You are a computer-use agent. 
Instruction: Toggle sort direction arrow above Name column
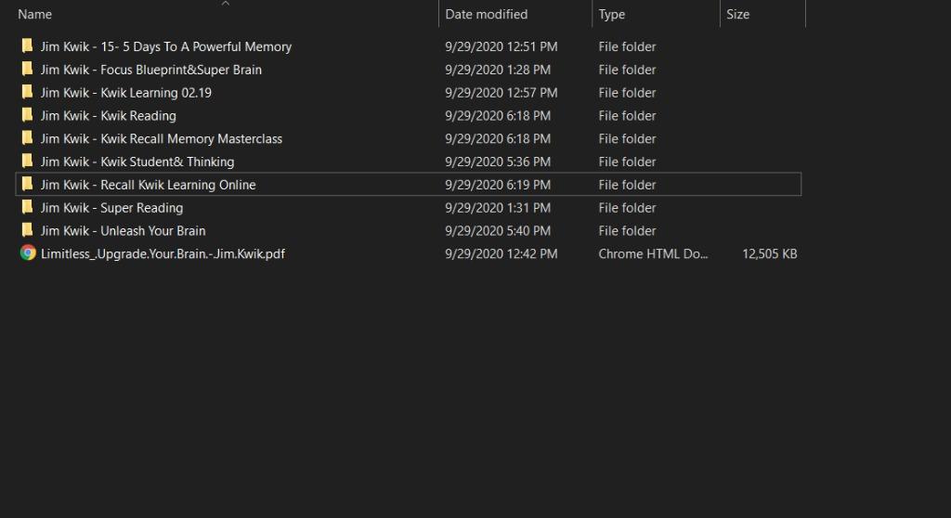[225, 4]
